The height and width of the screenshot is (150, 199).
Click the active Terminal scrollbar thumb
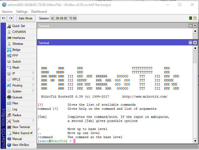[195, 56]
